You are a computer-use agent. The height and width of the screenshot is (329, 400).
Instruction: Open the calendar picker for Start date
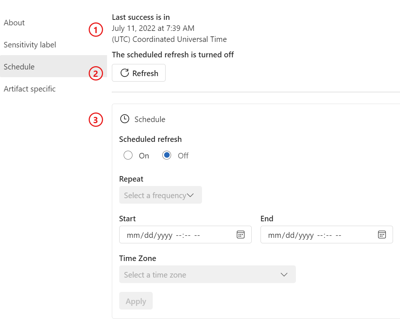(241, 235)
